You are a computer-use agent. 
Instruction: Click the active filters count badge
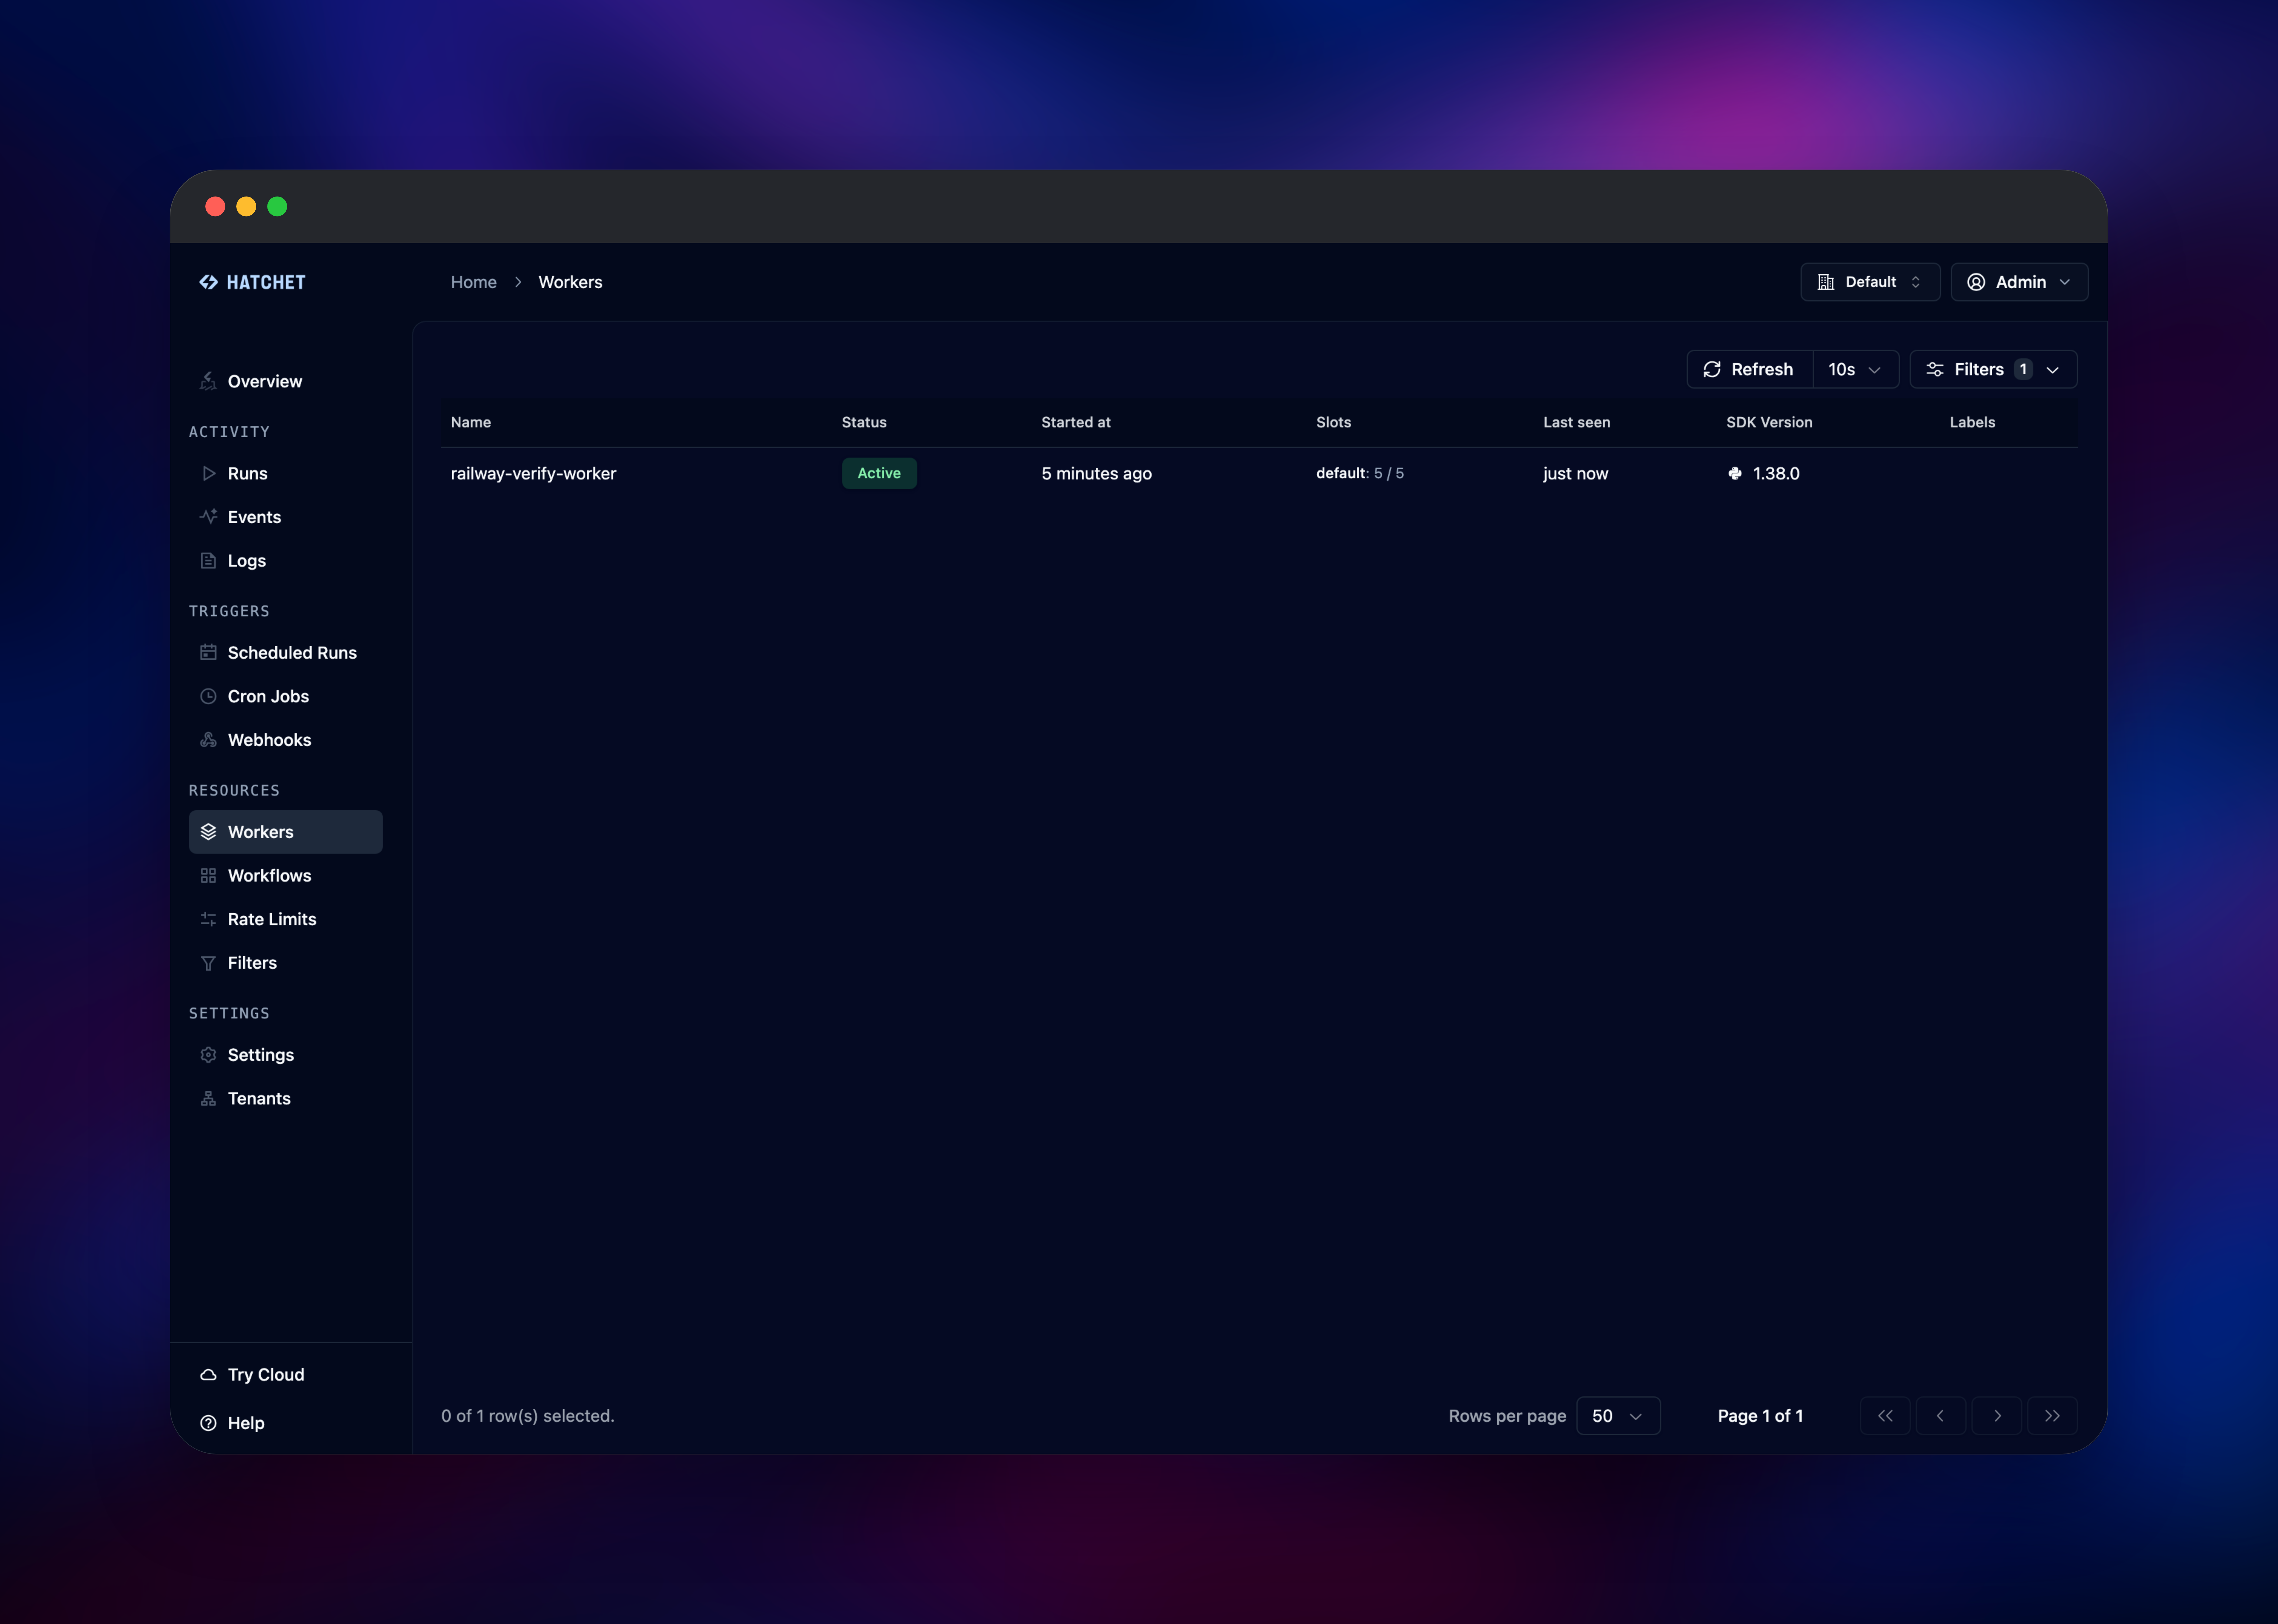point(2023,370)
